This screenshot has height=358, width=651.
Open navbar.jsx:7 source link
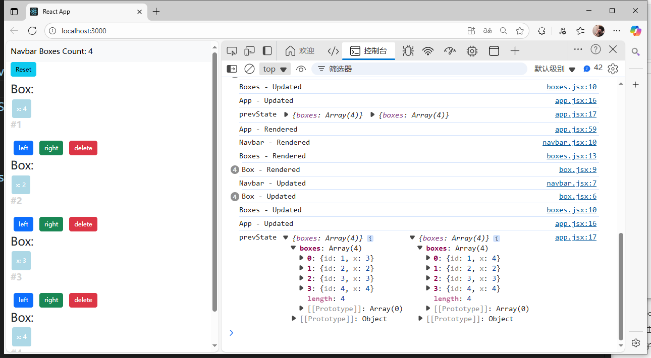click(571, 183)
